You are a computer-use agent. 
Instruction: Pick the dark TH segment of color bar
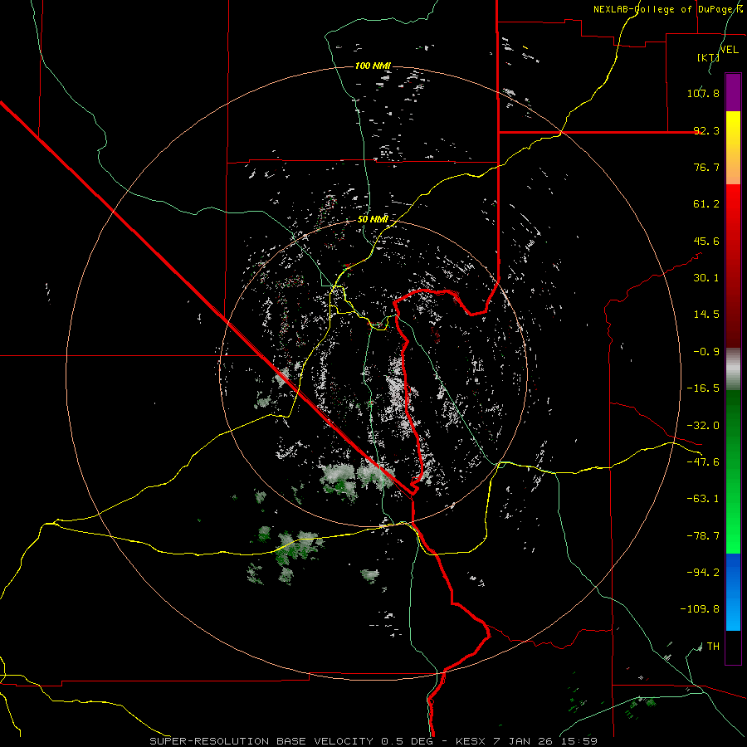click(733, 647)
